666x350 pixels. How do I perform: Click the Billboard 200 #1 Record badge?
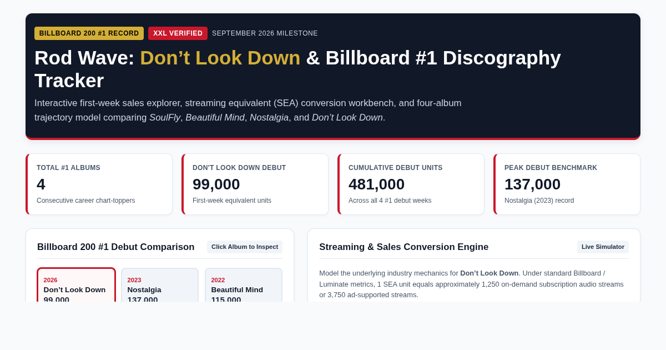pyautogui.click(x=89, y=33)
